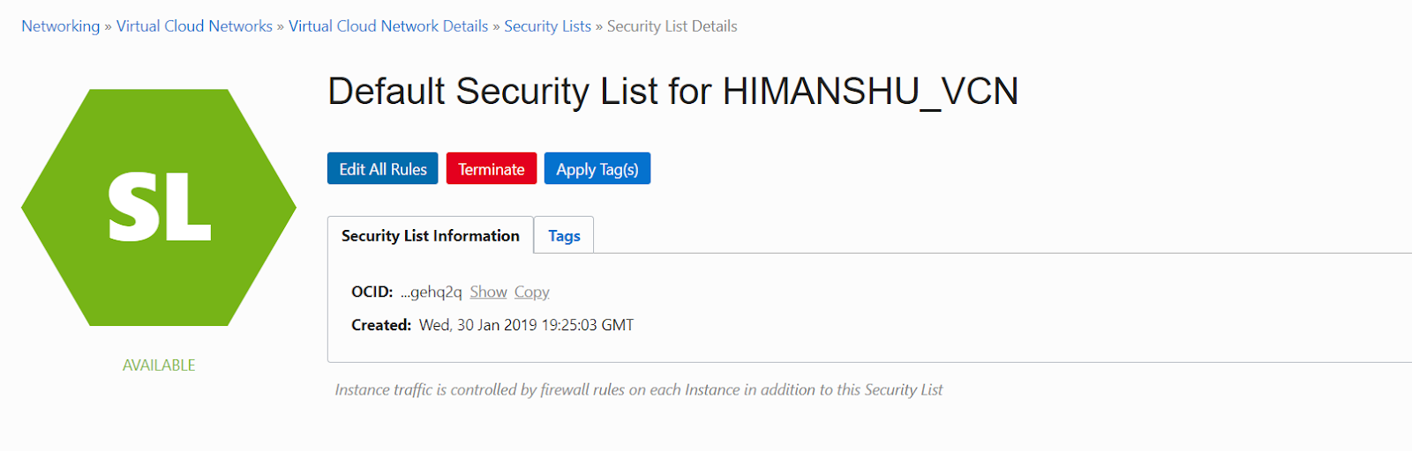This screenshot has width=1412, height=451.
Task: Click the red Terminate button
Action: pyautogui.click(x=492, y=169)
